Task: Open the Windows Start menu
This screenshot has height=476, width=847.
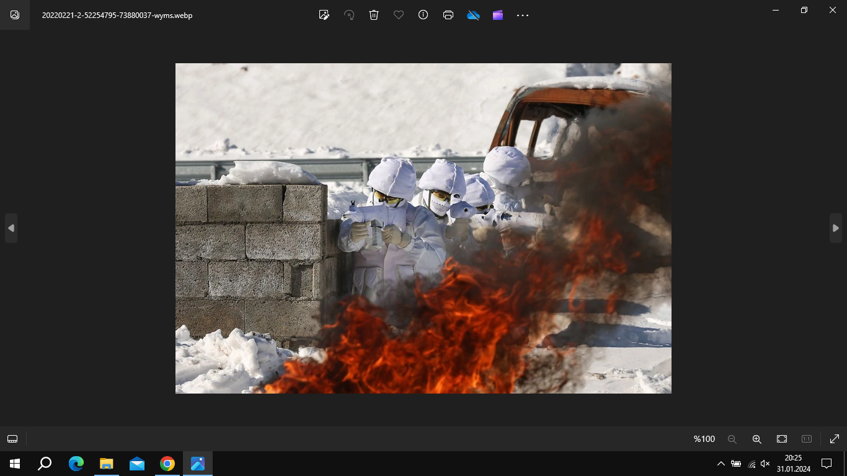Action: point(15,464)
